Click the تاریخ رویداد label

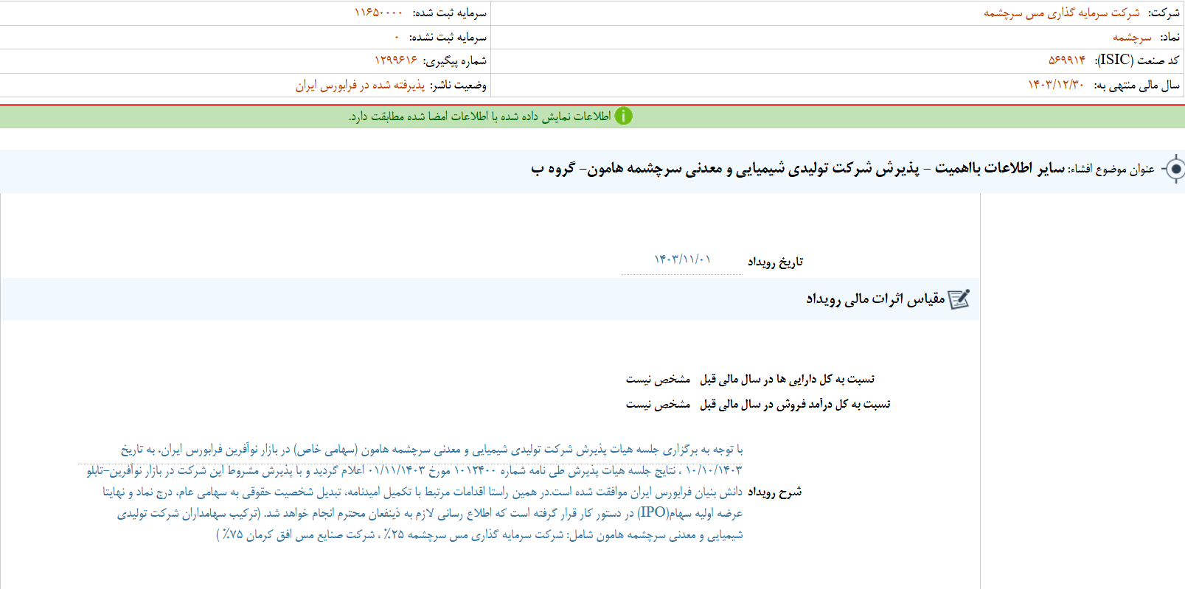coord(776,262)
